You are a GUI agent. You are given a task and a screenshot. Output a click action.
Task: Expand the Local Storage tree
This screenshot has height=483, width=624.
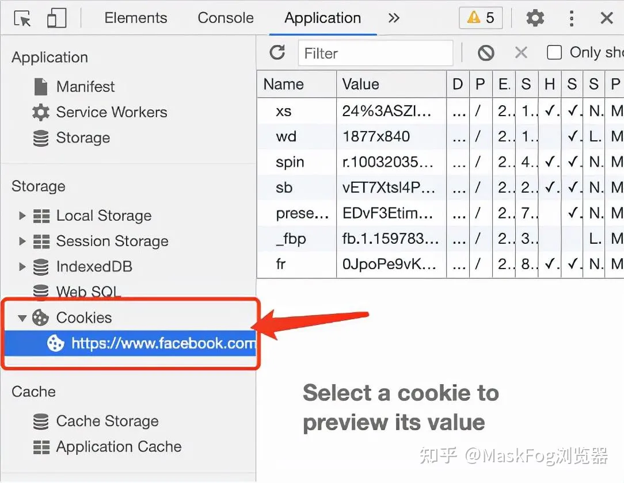(22, 216)
